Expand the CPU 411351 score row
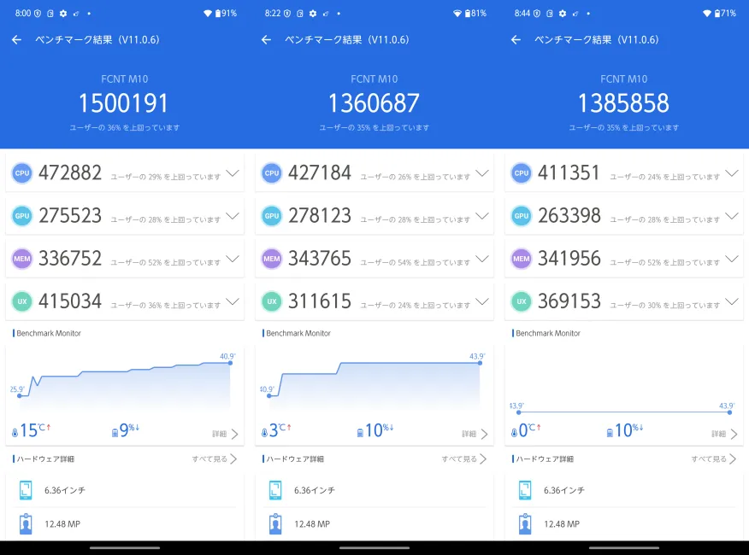Screen dimensions: 749x555 732,173
